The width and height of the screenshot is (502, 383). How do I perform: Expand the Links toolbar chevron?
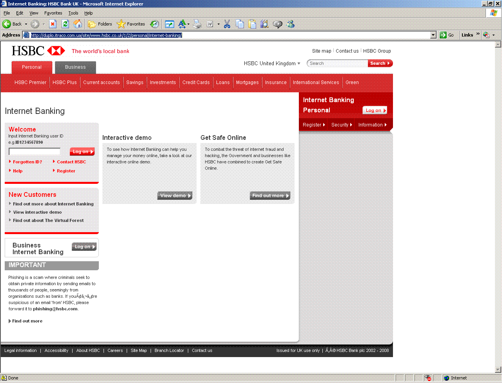[478, 34]
